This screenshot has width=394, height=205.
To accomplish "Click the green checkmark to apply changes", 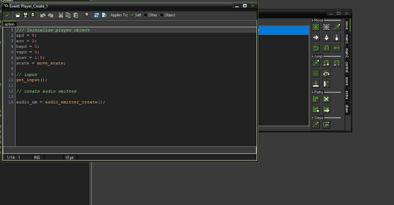I will pos(7,15).
